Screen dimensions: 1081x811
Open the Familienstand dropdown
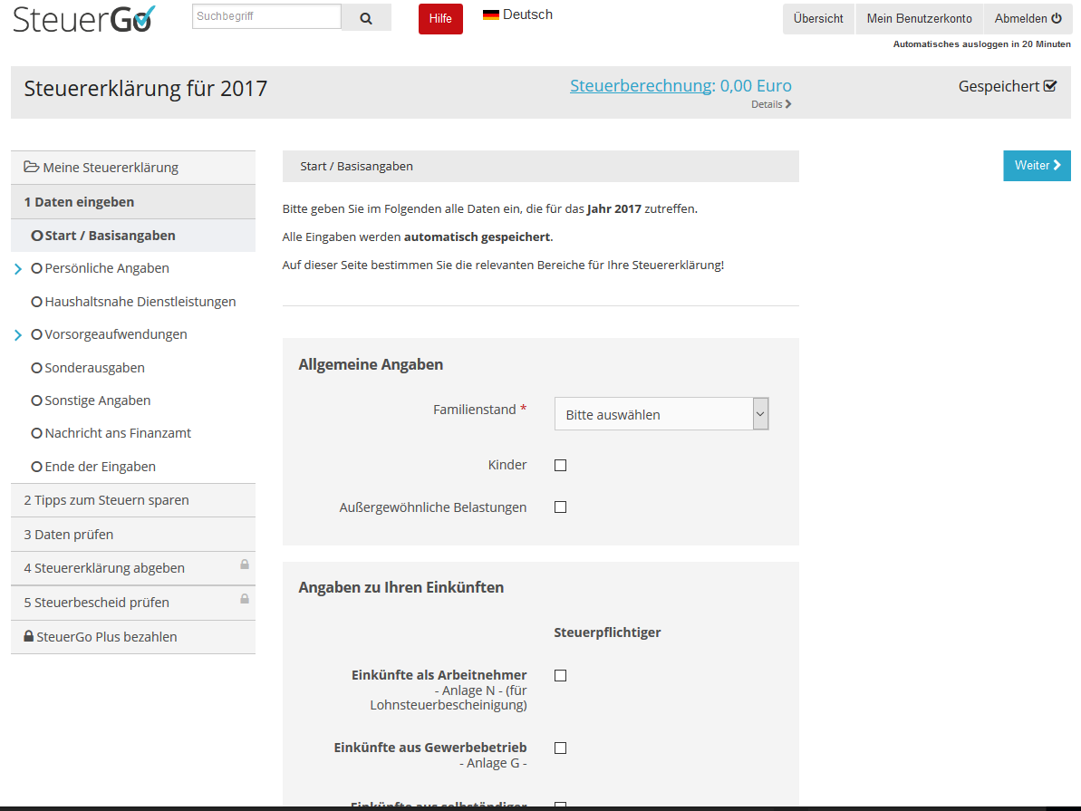click(x=661, y=414)
